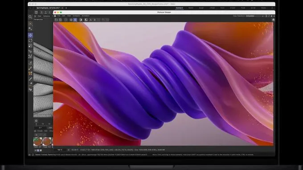
Task: Click the keyframe diamond icon above timeline
Action: point(36,121)
